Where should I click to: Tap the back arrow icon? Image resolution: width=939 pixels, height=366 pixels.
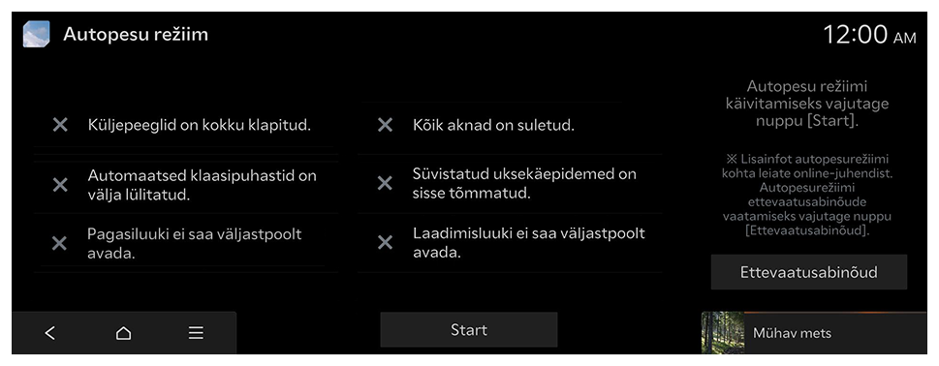pyautogui.click(x=50, y=333)
